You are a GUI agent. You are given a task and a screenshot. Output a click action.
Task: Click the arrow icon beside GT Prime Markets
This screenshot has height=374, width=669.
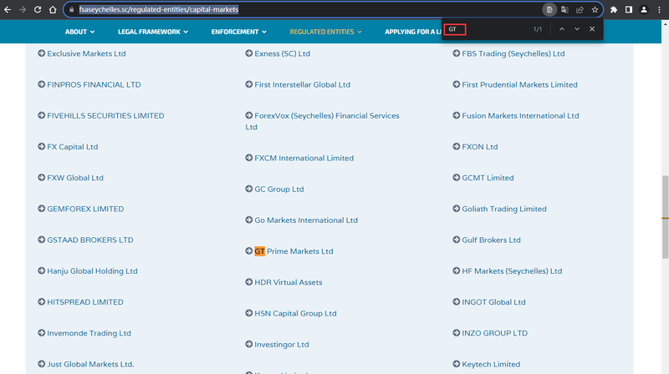pyautogui.click(x=248, y=251)
